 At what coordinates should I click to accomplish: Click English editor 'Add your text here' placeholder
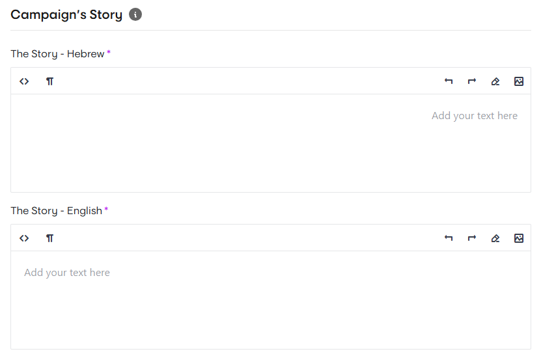[x=67, y=273]
